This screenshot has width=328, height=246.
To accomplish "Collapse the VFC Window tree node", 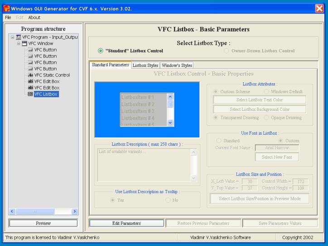I will click(x=19, y=43).
